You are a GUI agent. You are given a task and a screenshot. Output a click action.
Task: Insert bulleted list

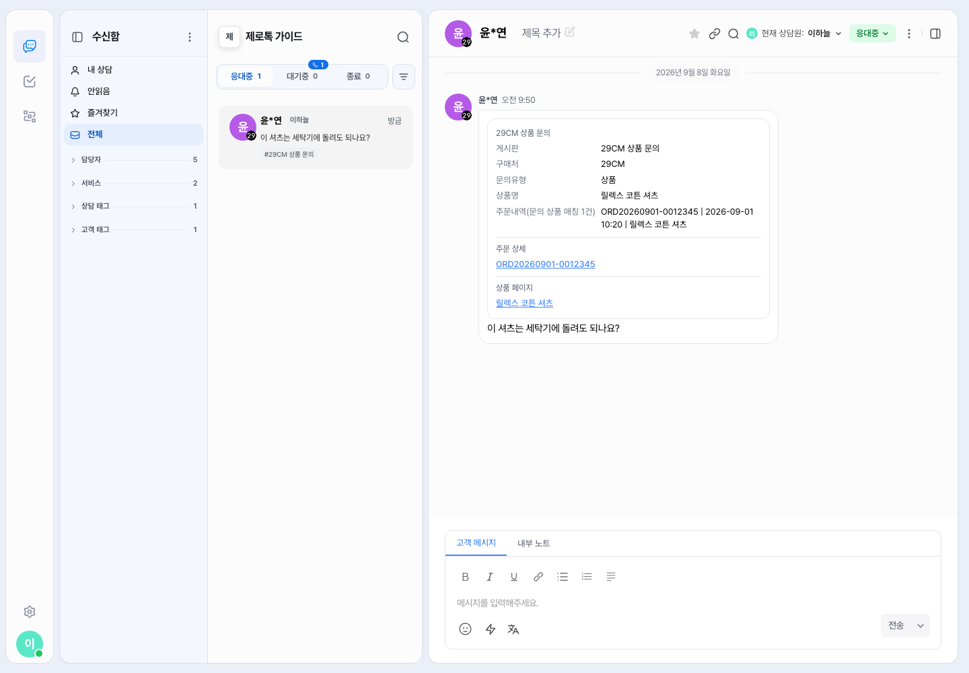563,577
